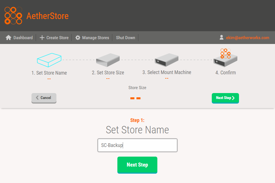
Task: Select the '3. Select Mount Machine' step label
Action: point(167,72)
